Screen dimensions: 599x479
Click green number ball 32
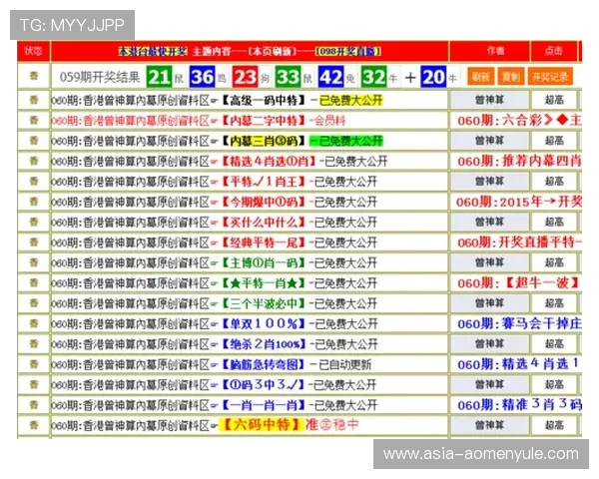pyautogui.click(x=373, y=77)
